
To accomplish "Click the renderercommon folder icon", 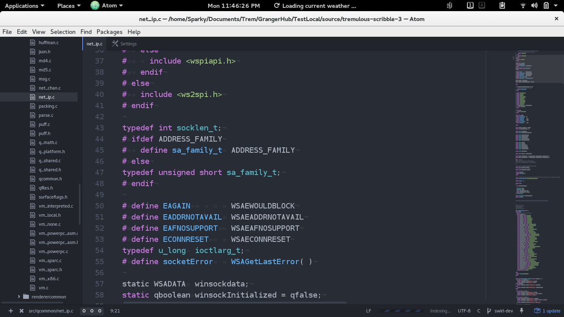I will (x=26, y=297).
